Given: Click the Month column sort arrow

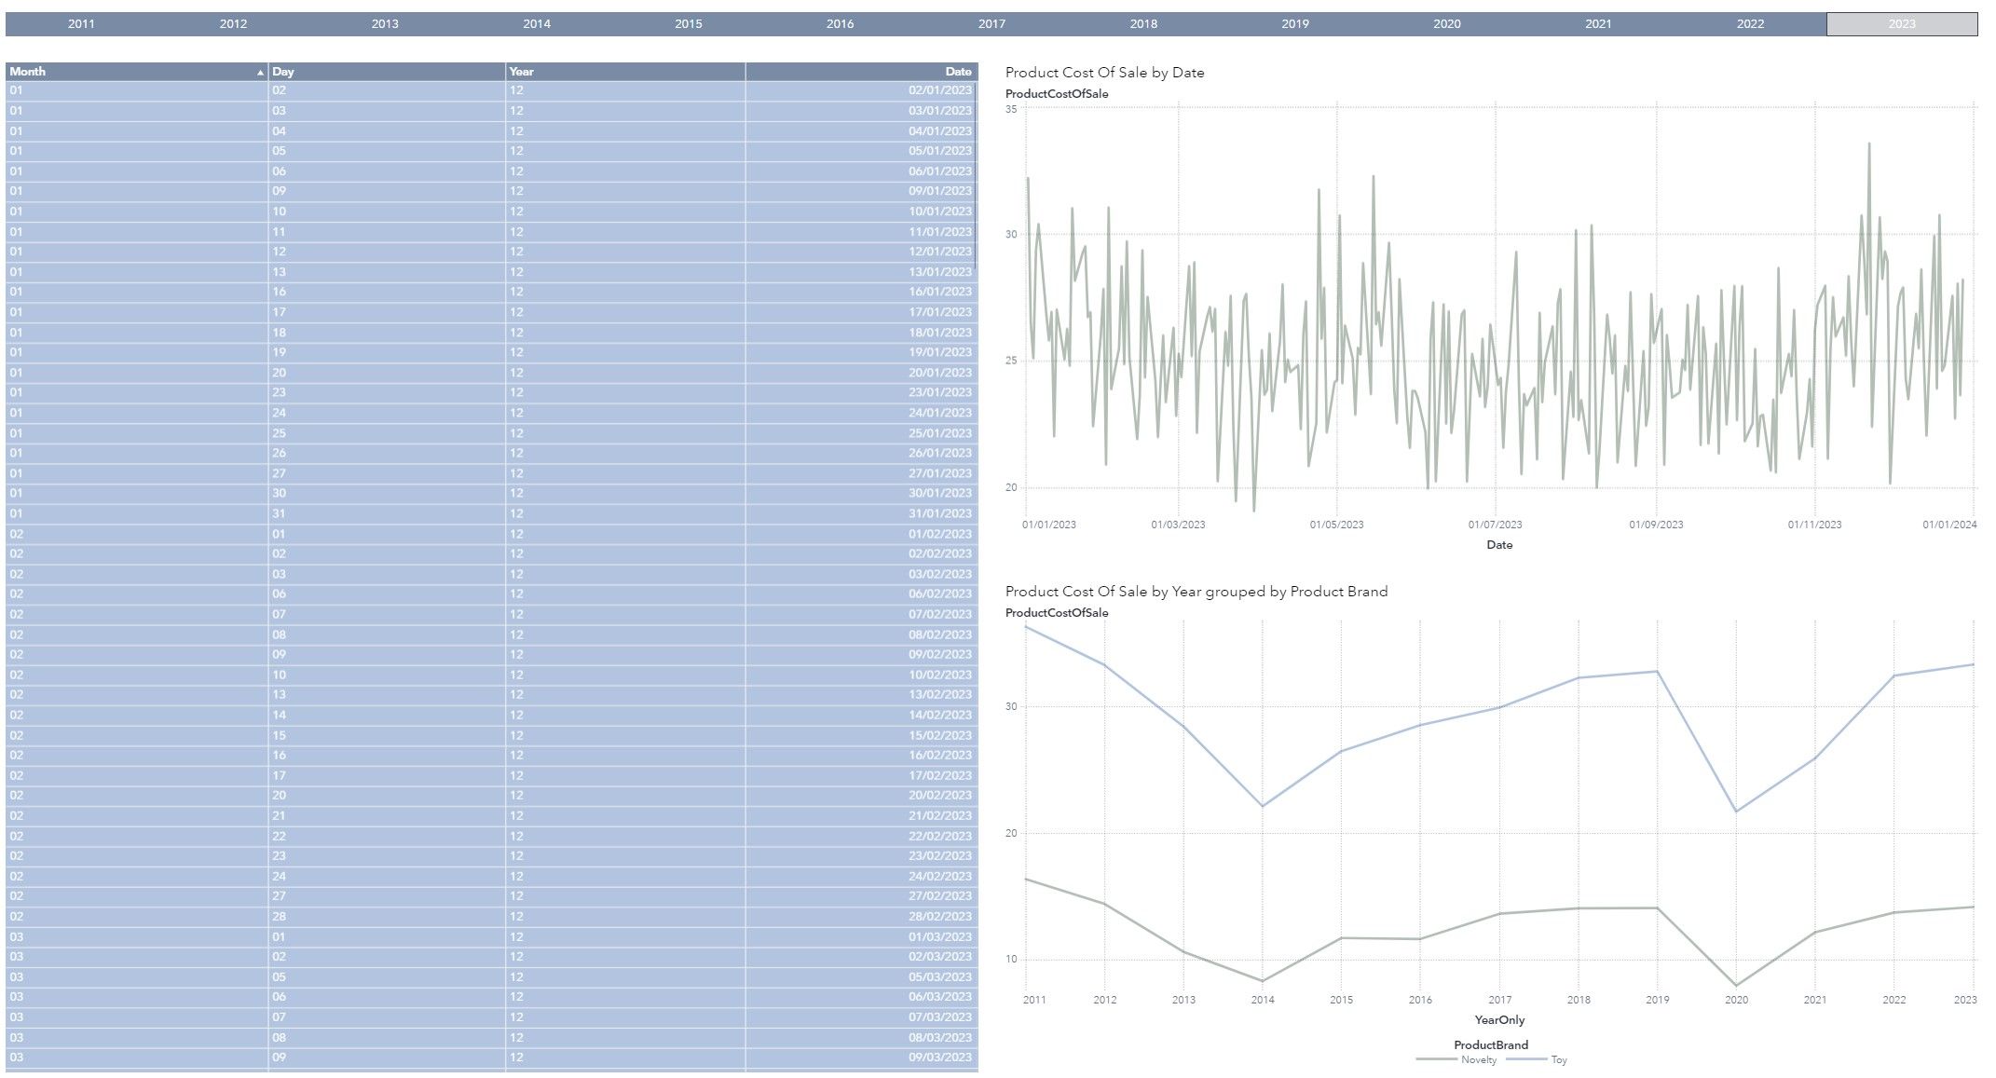Looking at the screenshot, I should pyautogui.click(x=260, y=73).
